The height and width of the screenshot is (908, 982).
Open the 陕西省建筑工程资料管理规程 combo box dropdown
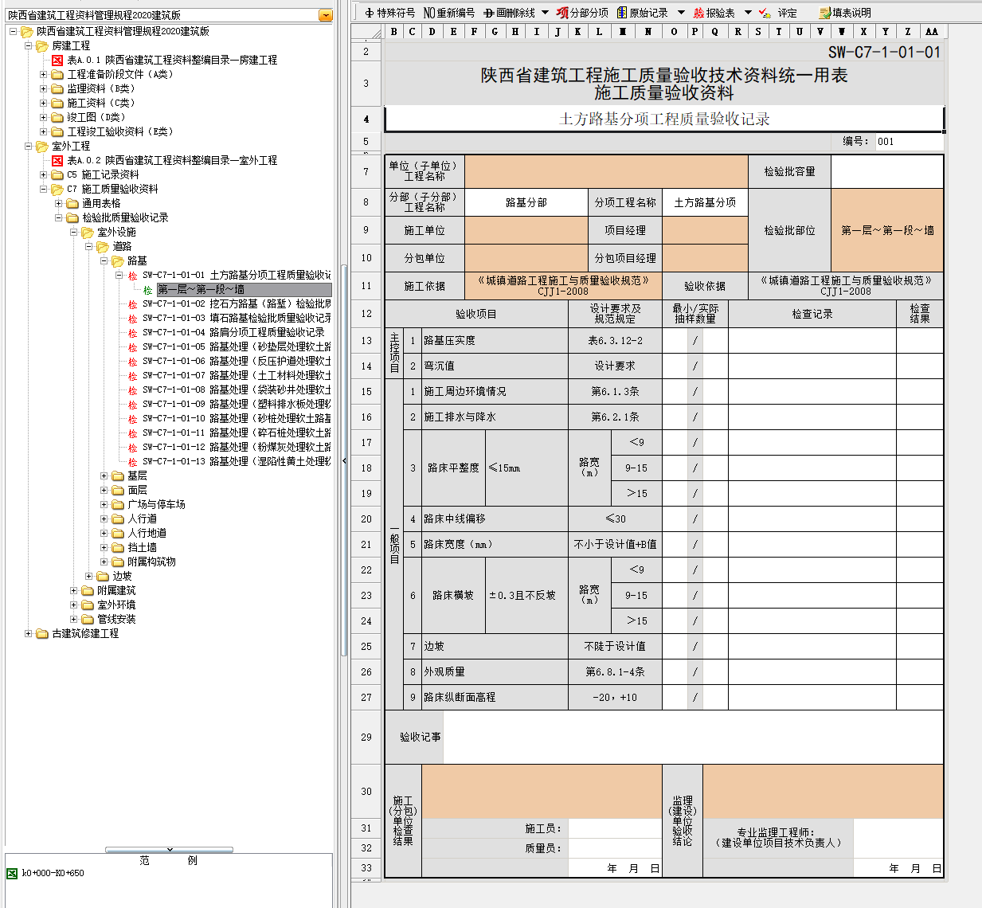click(325, 15)
